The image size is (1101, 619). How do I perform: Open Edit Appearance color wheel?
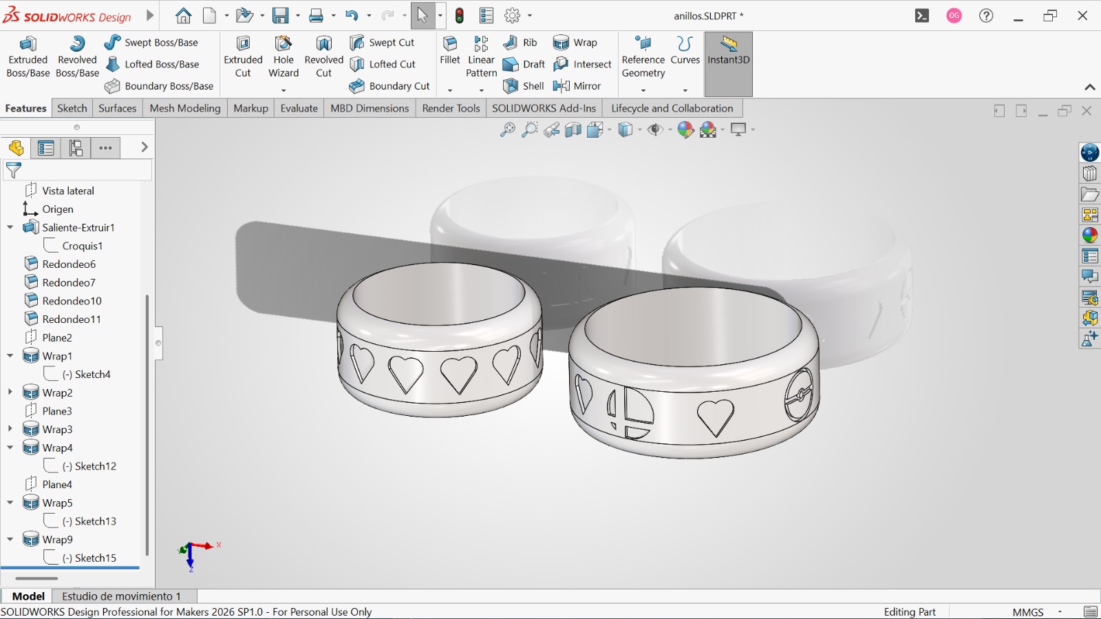[x=685, y=129]
